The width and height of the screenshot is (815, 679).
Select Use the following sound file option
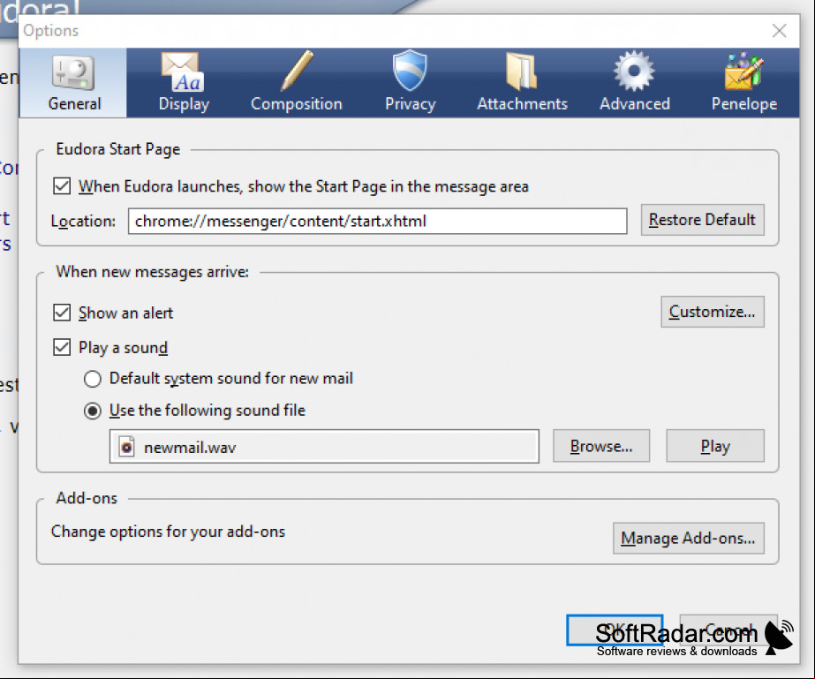[x=93, y=411]
